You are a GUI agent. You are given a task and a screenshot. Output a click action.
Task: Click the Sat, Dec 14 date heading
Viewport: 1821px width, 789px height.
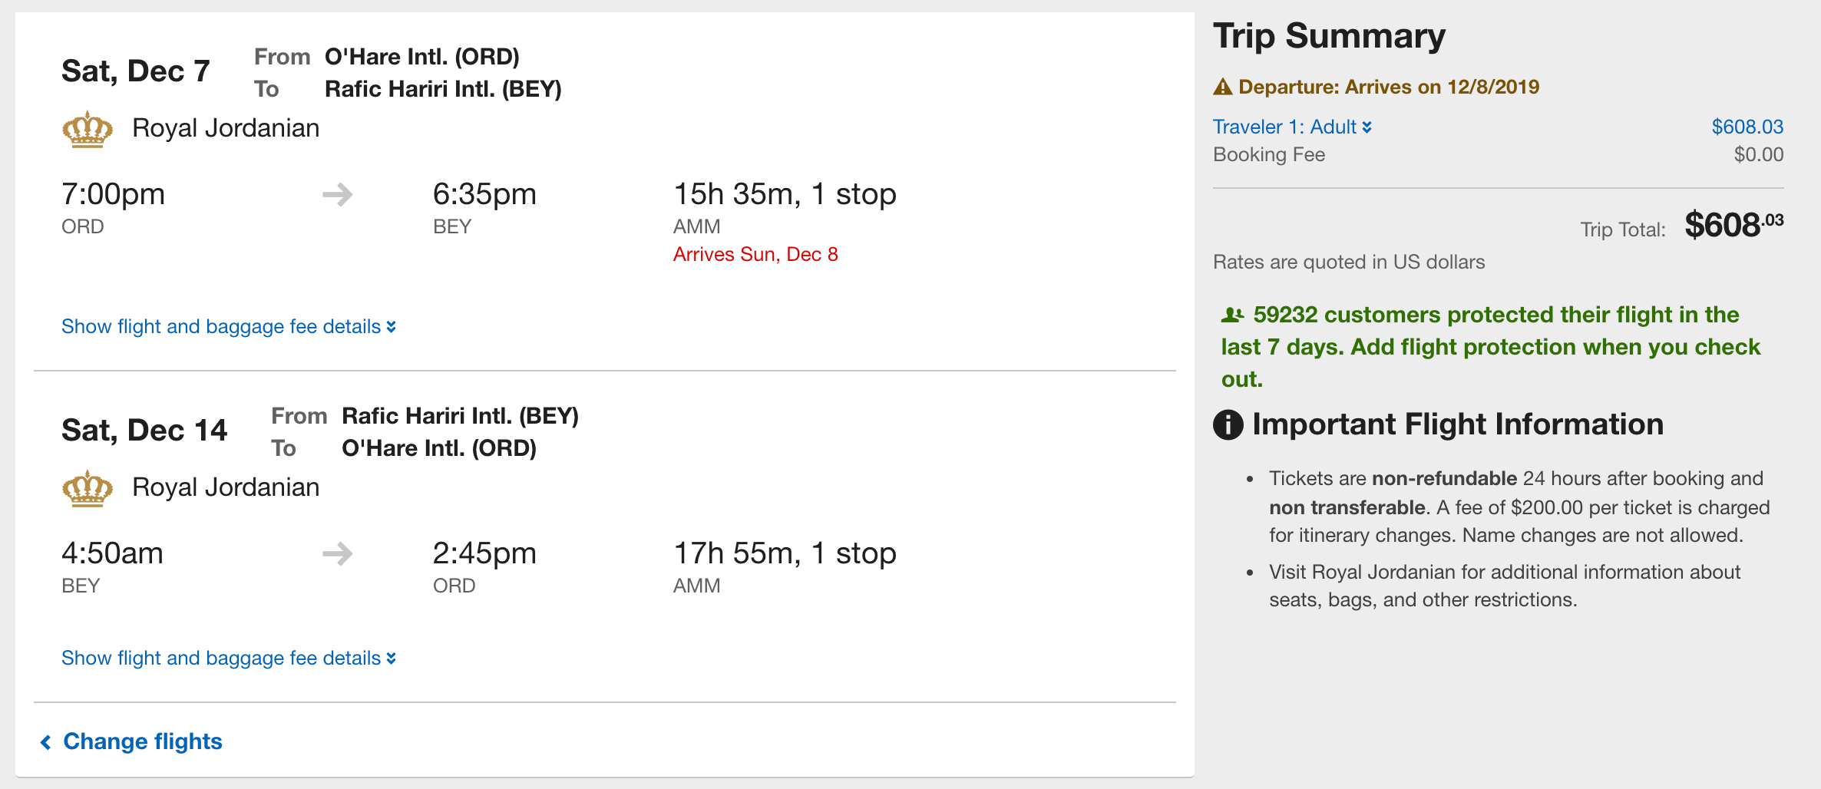click(144, 430)
